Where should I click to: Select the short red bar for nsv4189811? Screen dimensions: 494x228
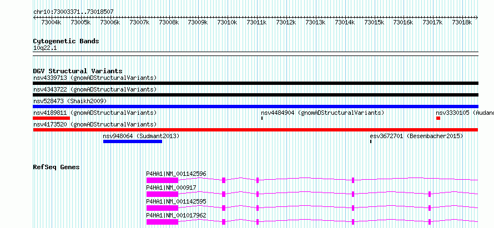point(52,118)
